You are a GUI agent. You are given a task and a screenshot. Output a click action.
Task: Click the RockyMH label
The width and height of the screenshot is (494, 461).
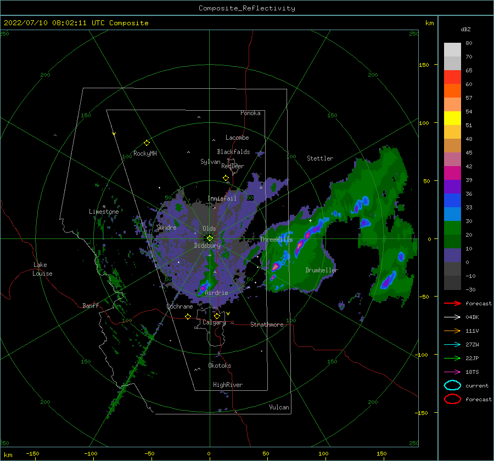click(145, 153)
